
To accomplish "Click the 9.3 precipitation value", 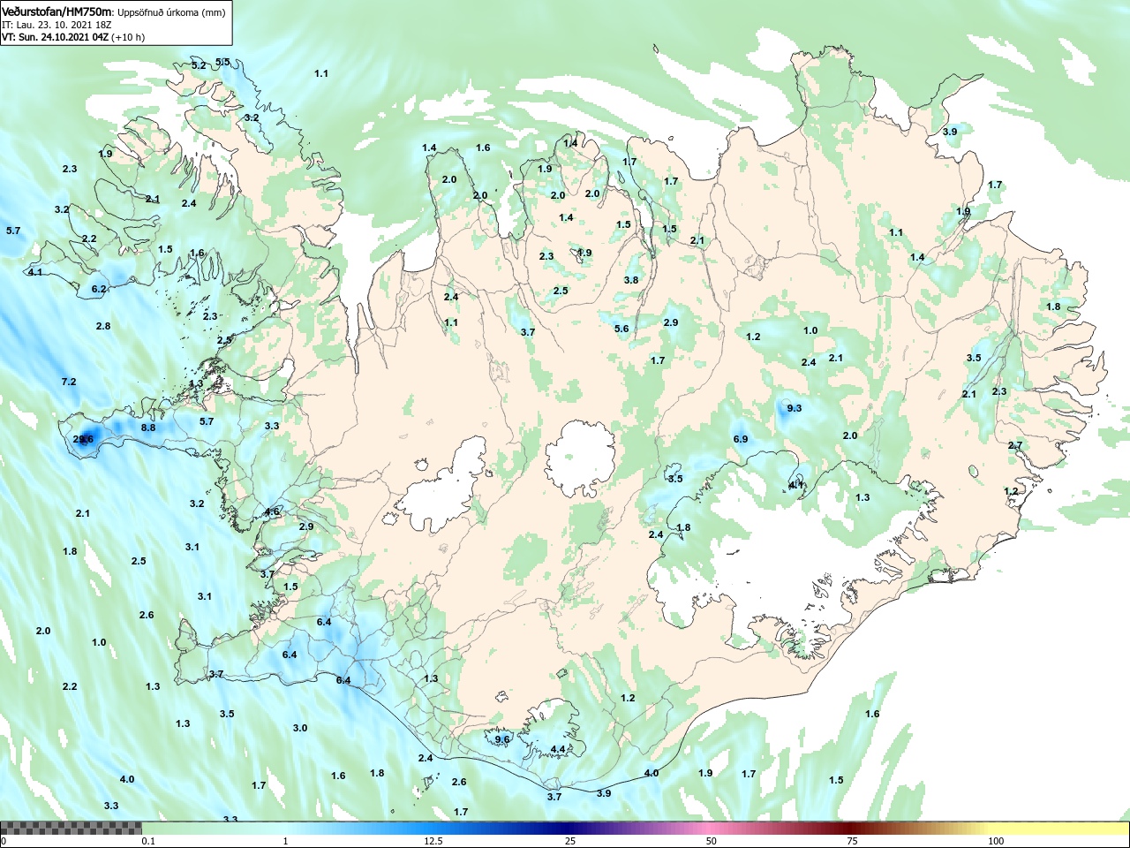I will 795,407.
